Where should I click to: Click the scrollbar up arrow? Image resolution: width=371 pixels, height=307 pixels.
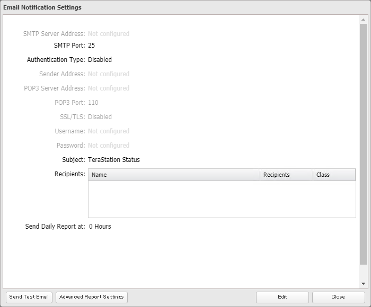coord(363,20)
